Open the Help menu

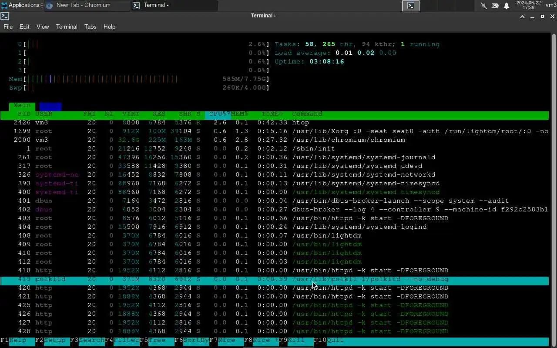[109, 27]
